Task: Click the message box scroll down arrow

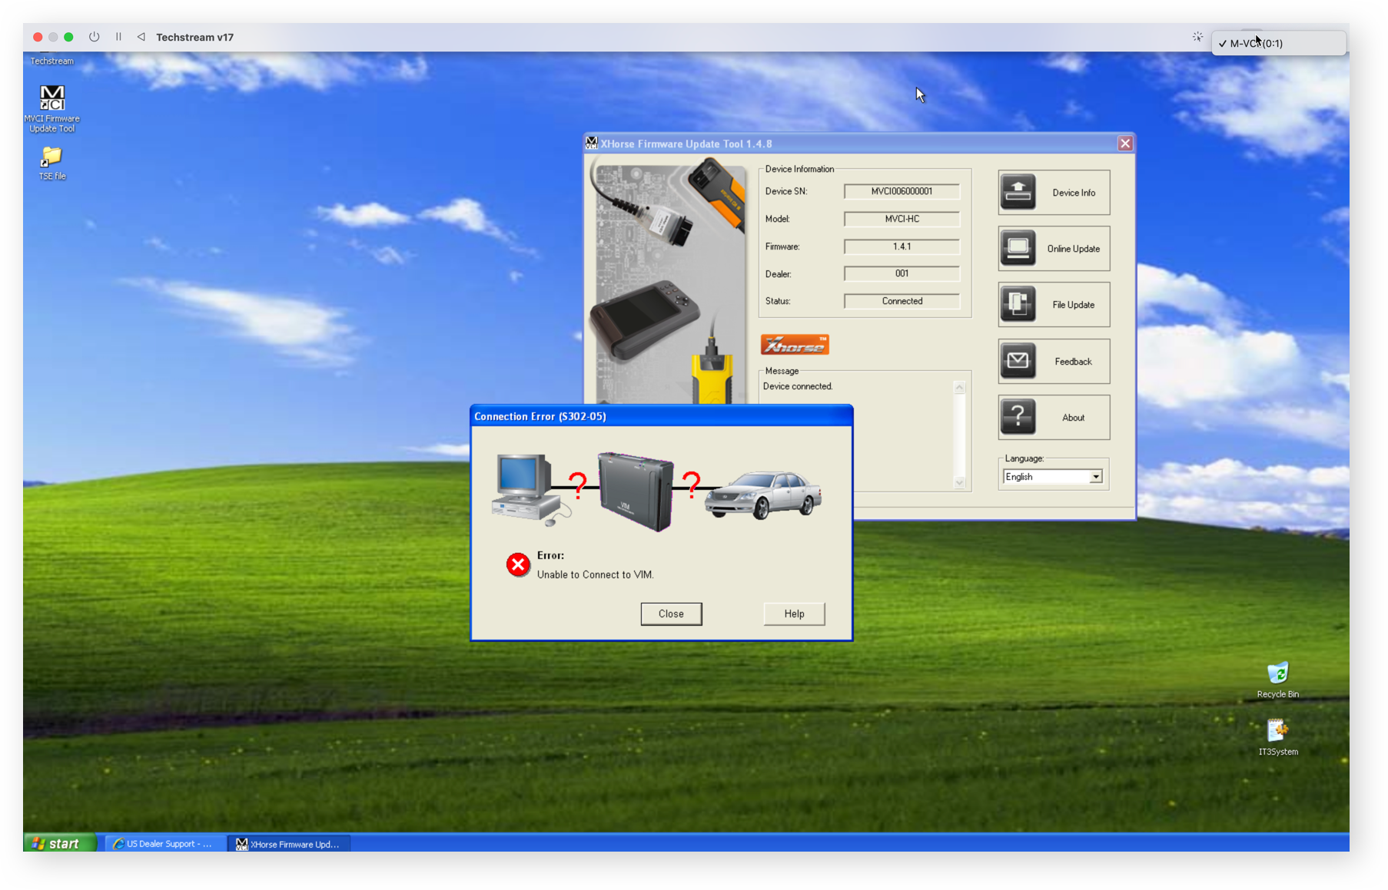Action: click(959, 482)
